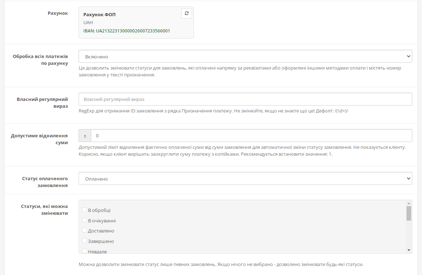The image size is (422, 275).
Task: Focus the "Власний регулярний вираз" input field
Action: (245, 99)
